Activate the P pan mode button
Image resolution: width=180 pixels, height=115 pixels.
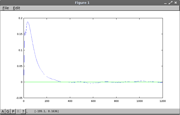point(13,111)
